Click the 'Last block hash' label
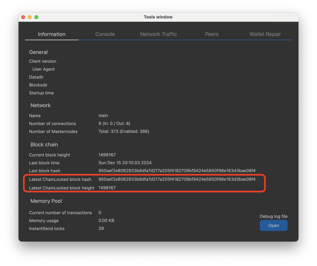 (45, 171)
